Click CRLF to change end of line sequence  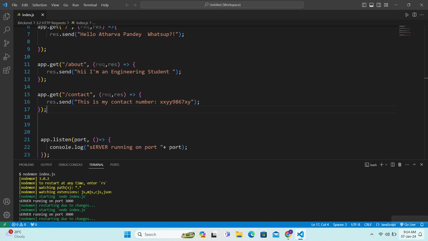click(x=368, y=225)
